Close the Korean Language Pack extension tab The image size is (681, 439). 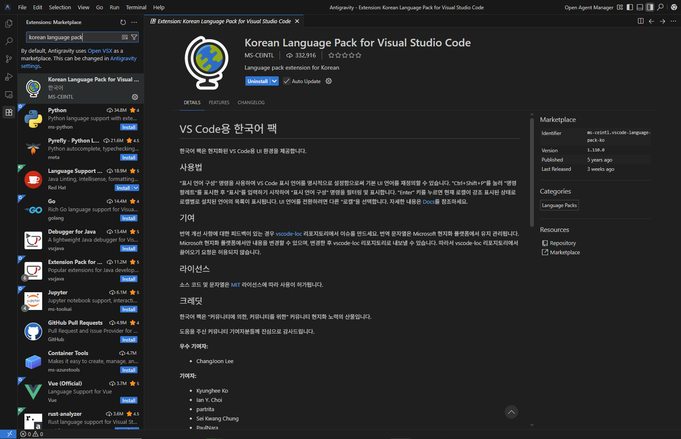click(x=297, y=21)
